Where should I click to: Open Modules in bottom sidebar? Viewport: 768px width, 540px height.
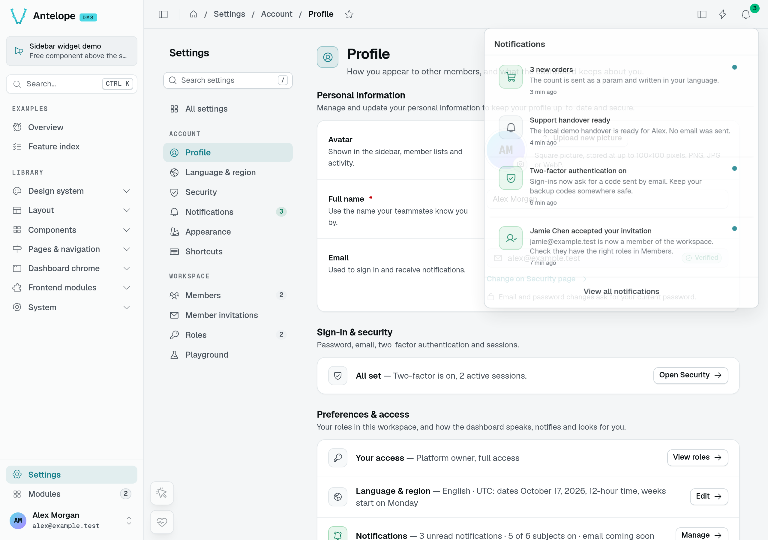[x=72, y=494]
